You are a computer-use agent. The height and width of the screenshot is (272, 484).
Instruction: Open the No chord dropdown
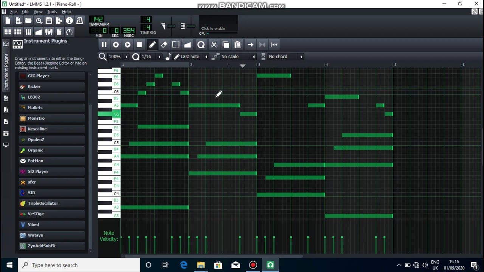285,57
